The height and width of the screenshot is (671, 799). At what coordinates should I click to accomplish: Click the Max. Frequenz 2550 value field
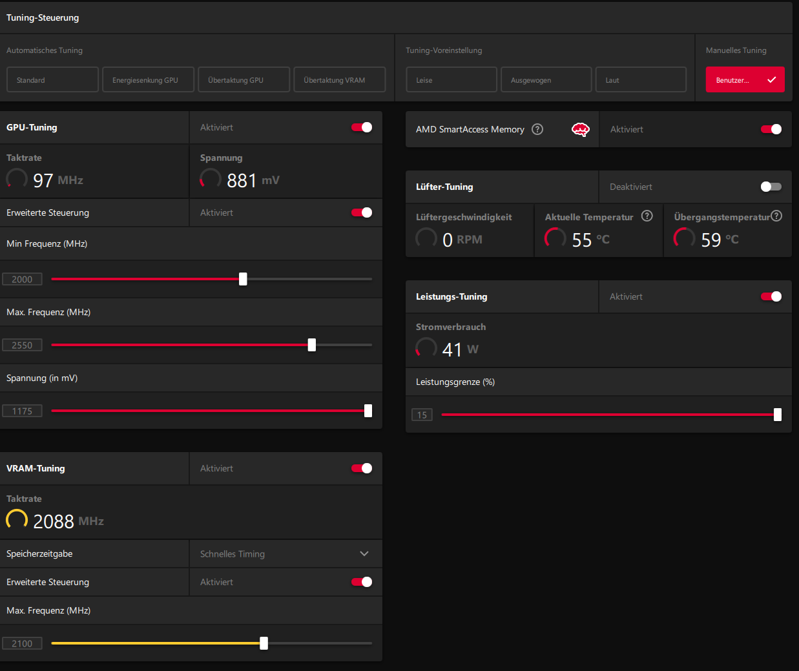[x=22, y=345]
